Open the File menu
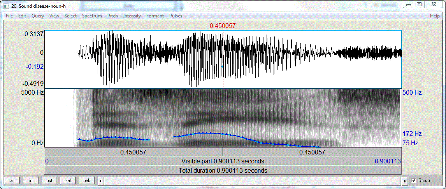This screenshot has width=446, height=189. [x=9, y=16]
